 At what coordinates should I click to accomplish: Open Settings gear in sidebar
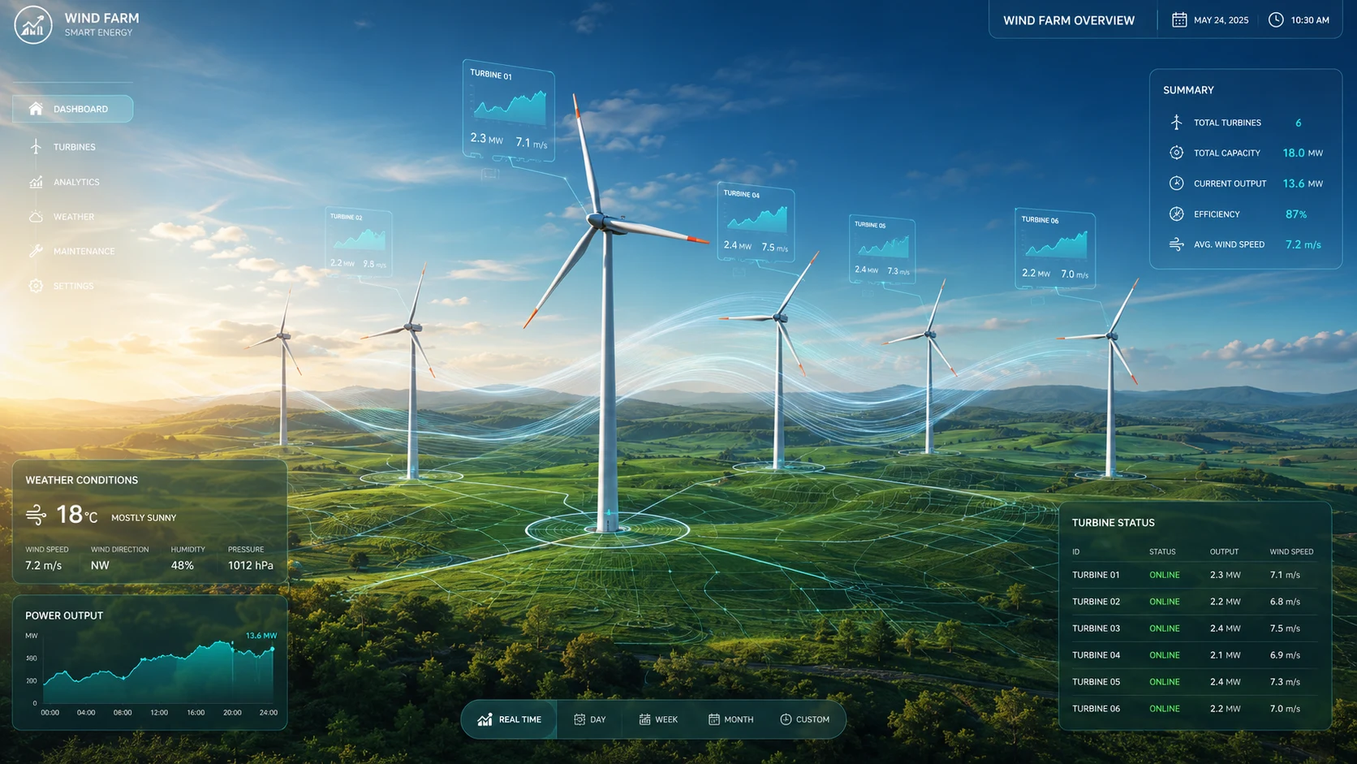click(x=36, y=286)
